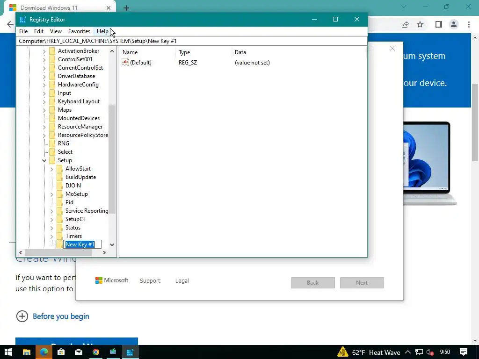Select the MountedDevices key
Image resolution: width=479 pixels, height=359 pixels.
pos(79,118)
